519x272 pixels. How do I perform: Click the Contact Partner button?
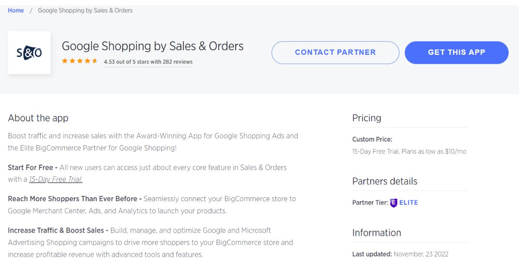(x=335, y=53)
